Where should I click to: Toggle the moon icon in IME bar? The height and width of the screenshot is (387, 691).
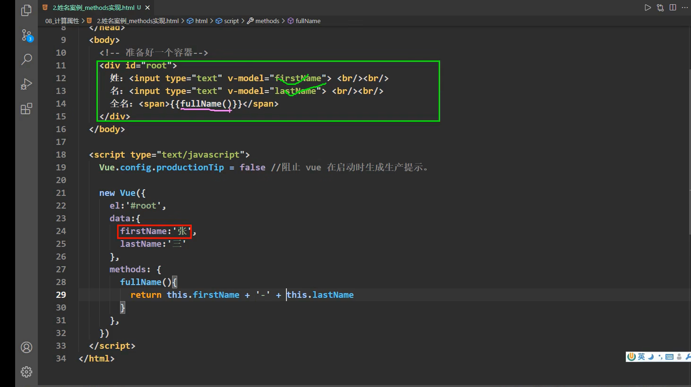(651, 357)
